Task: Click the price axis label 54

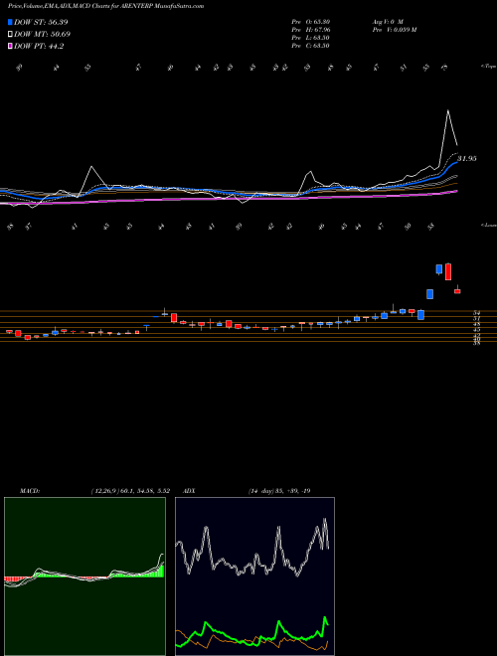Action: (476, 312)
